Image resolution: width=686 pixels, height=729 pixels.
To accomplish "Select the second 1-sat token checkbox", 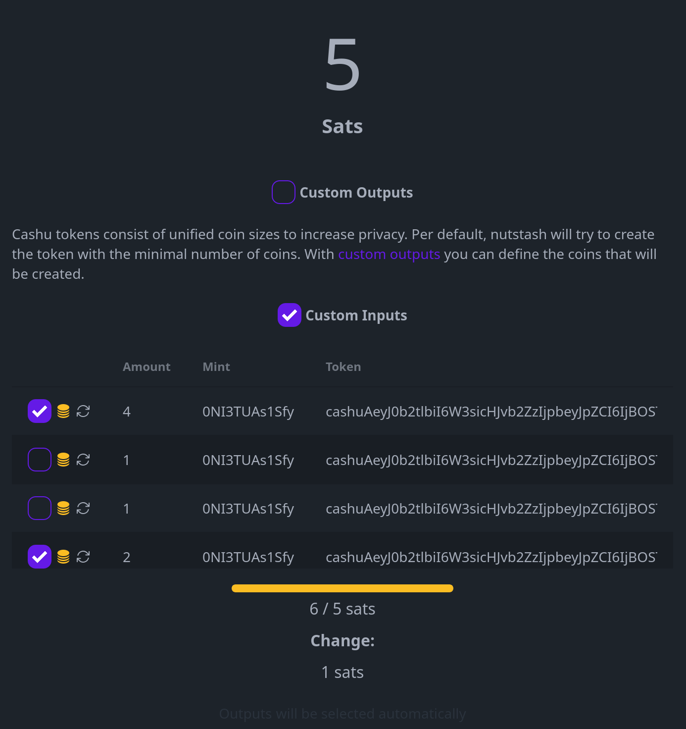I will click(x=40, y=508).
